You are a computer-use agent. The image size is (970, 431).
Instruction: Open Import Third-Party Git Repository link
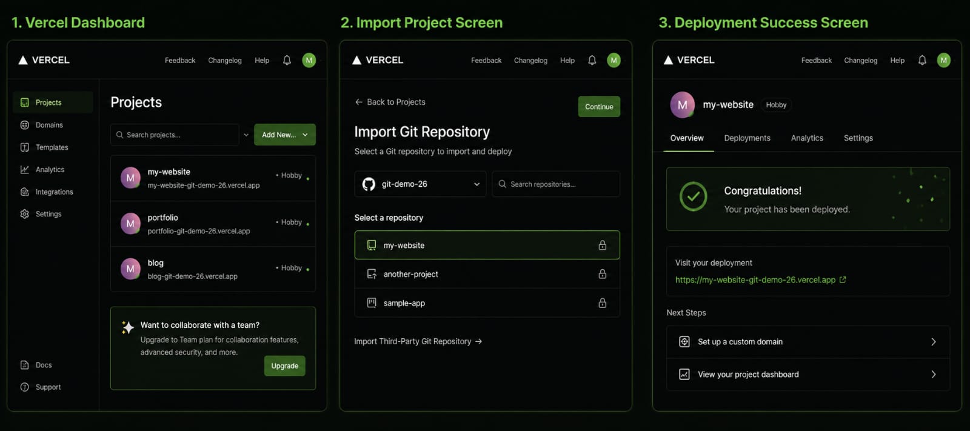pos(418,341)
